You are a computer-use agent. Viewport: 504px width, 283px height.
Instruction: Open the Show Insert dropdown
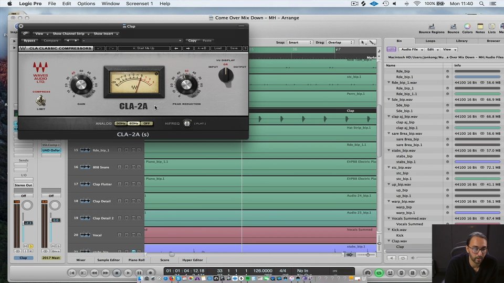pyautogui.click(x=106, y=34)
